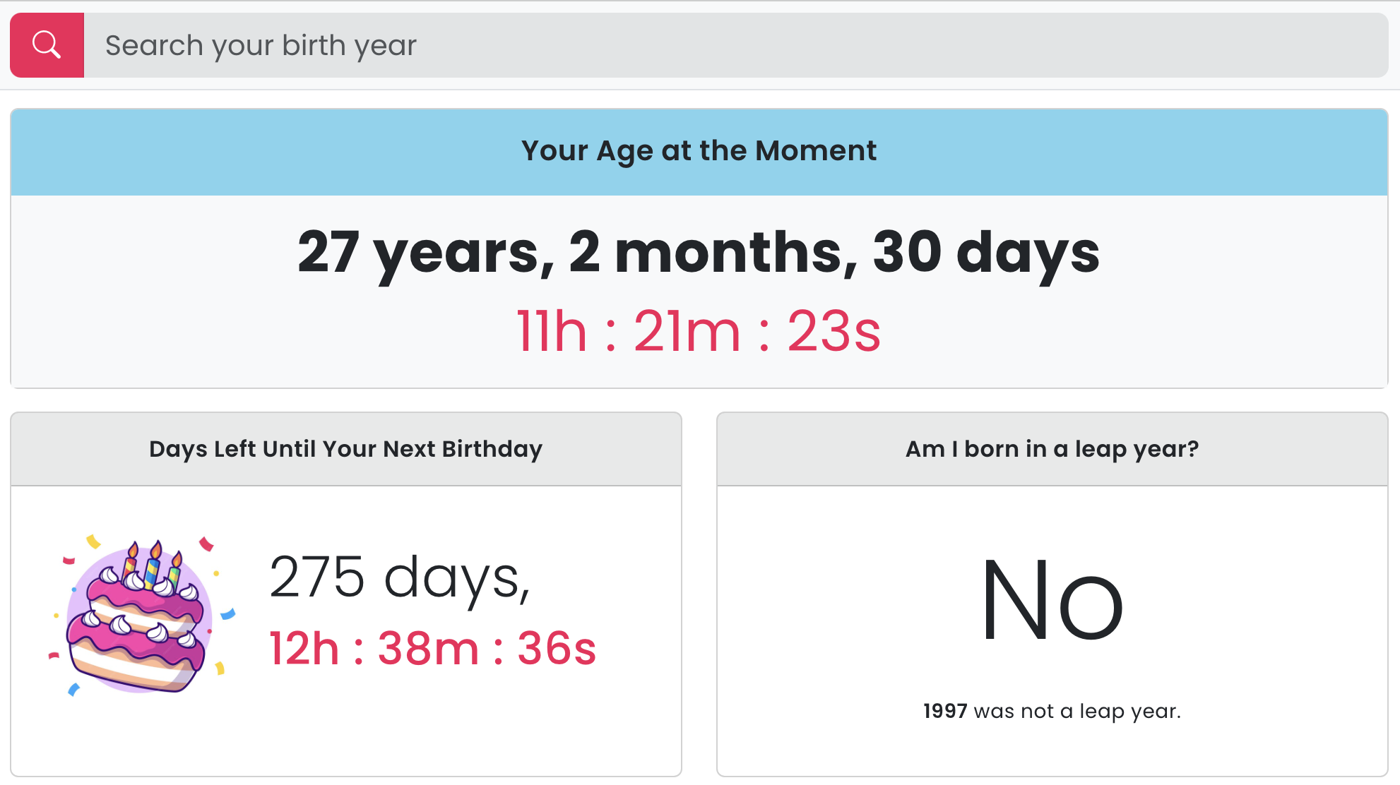The height and width of the screenshot is (785, 1400).
Task: Click the '23s' seconds value in the age timer
Action: [834, 331]
